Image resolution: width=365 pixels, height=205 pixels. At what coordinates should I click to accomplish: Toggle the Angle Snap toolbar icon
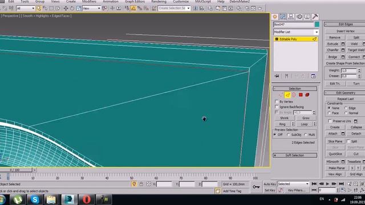pyautogui.click(x=133, y=9)
